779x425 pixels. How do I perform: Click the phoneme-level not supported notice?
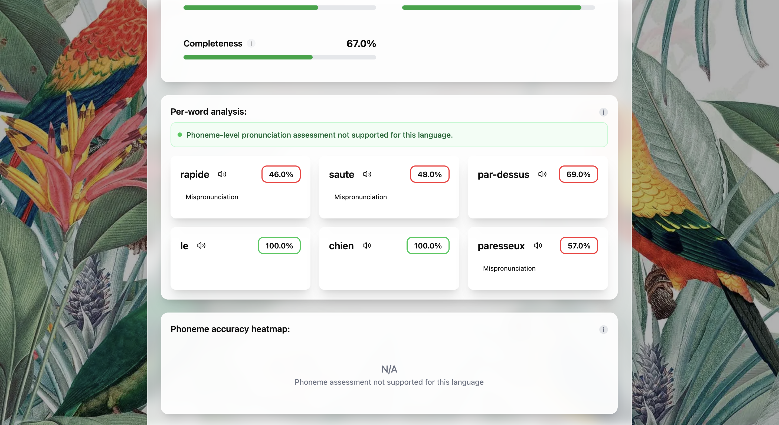tap(319, 135)
